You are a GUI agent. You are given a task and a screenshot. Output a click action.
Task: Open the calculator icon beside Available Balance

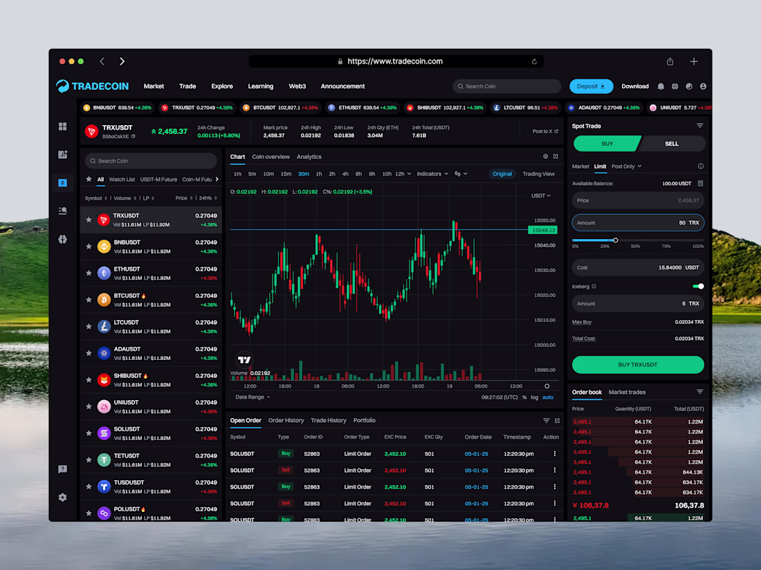[700, 183]
